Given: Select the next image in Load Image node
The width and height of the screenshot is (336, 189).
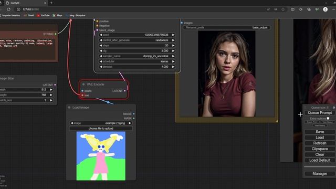Looking at the screenshot, I should click(x=130, y=123).
